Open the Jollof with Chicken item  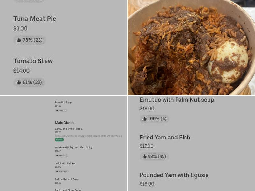click(x=65, y=164)
